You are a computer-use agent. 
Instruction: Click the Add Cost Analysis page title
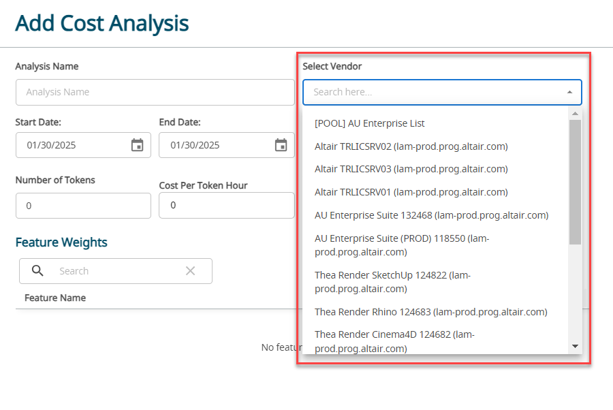[x=102, y=23]
